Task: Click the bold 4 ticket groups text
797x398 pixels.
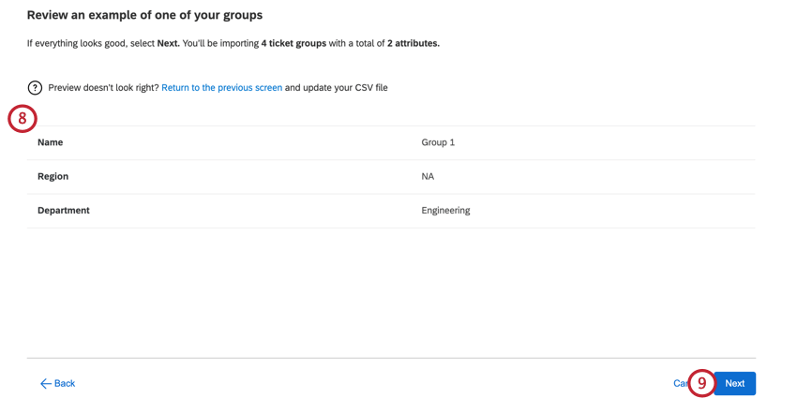Action: coord(293,43)
